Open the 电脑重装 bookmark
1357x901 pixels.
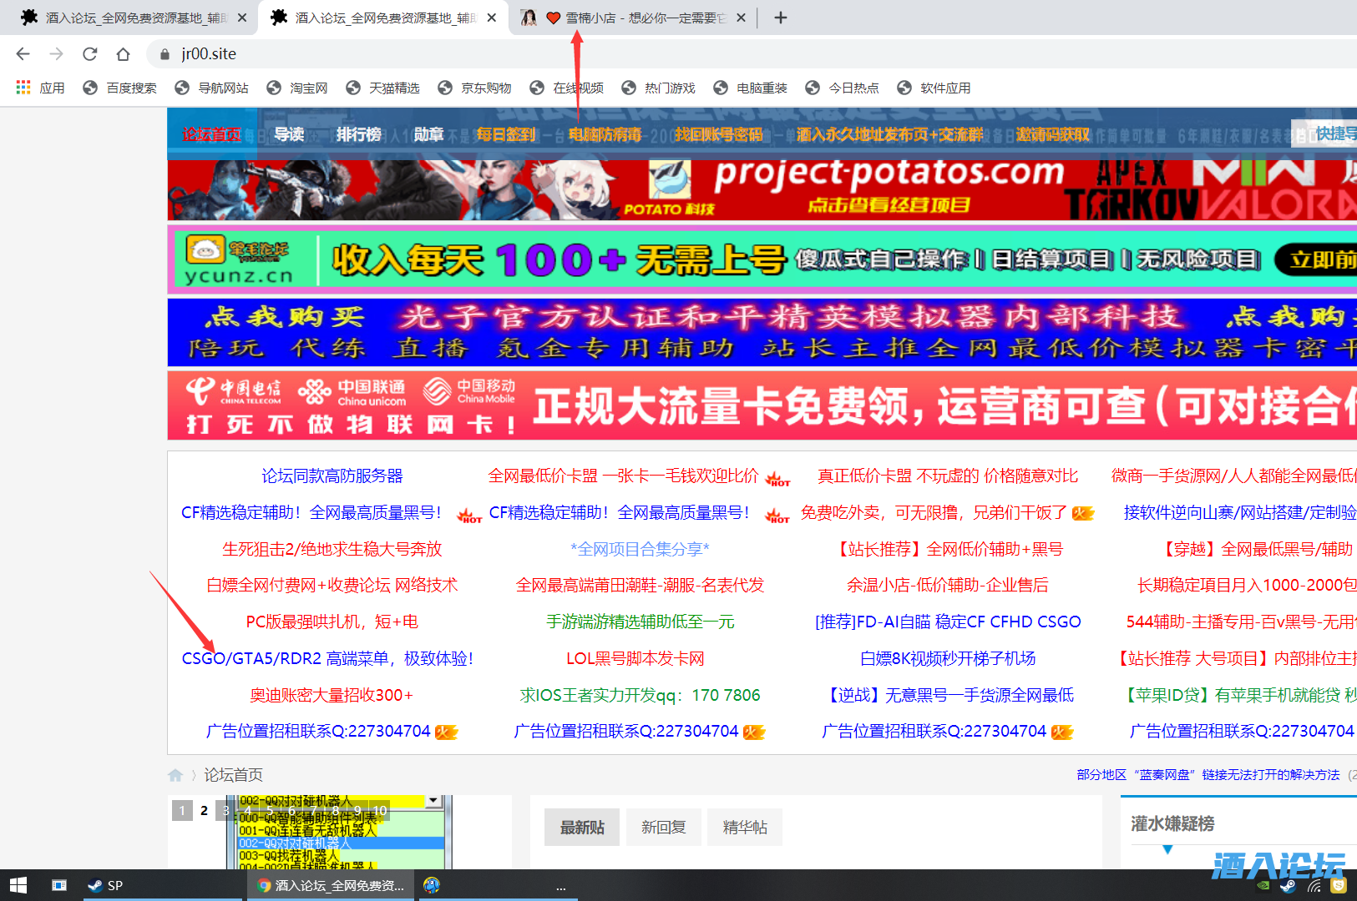(x=751, y=88)
